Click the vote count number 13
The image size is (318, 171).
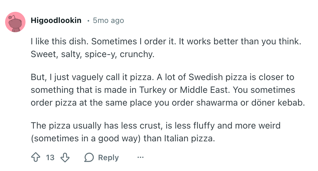[x=50, y=158]
